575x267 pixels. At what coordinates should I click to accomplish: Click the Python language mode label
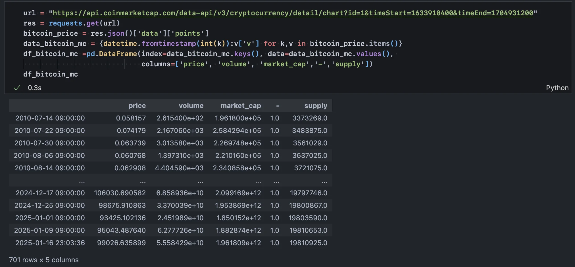coord(557,88)
